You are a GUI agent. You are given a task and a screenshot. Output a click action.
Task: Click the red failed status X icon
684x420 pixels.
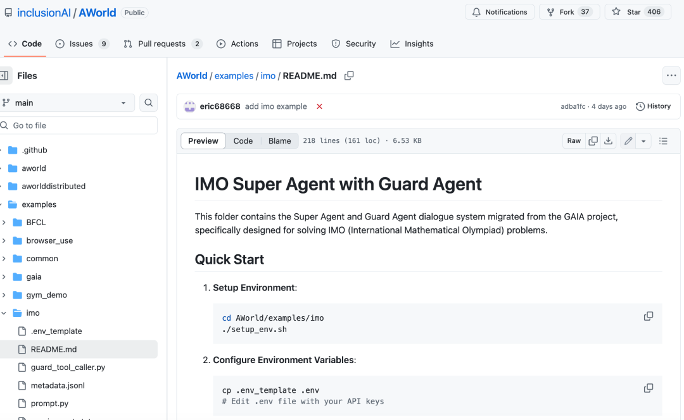pyautogui.click(x=319, y=106)
